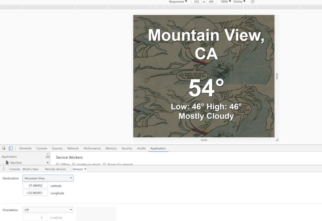Screen dimensions: 322x221
Task: Grab the viewport corner resize handle
Action: (277, 140)
